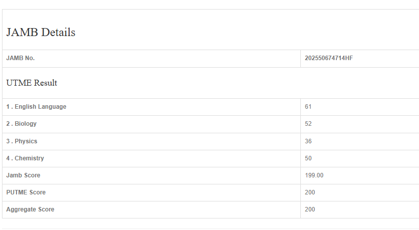Click the row number 3 before Physics
The width and height of the screenshot is (419, 230).
coord(8,141)
